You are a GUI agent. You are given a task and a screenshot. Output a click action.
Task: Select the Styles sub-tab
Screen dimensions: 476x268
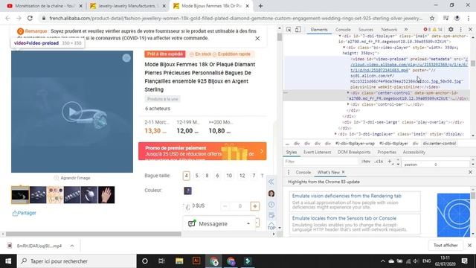291,152
